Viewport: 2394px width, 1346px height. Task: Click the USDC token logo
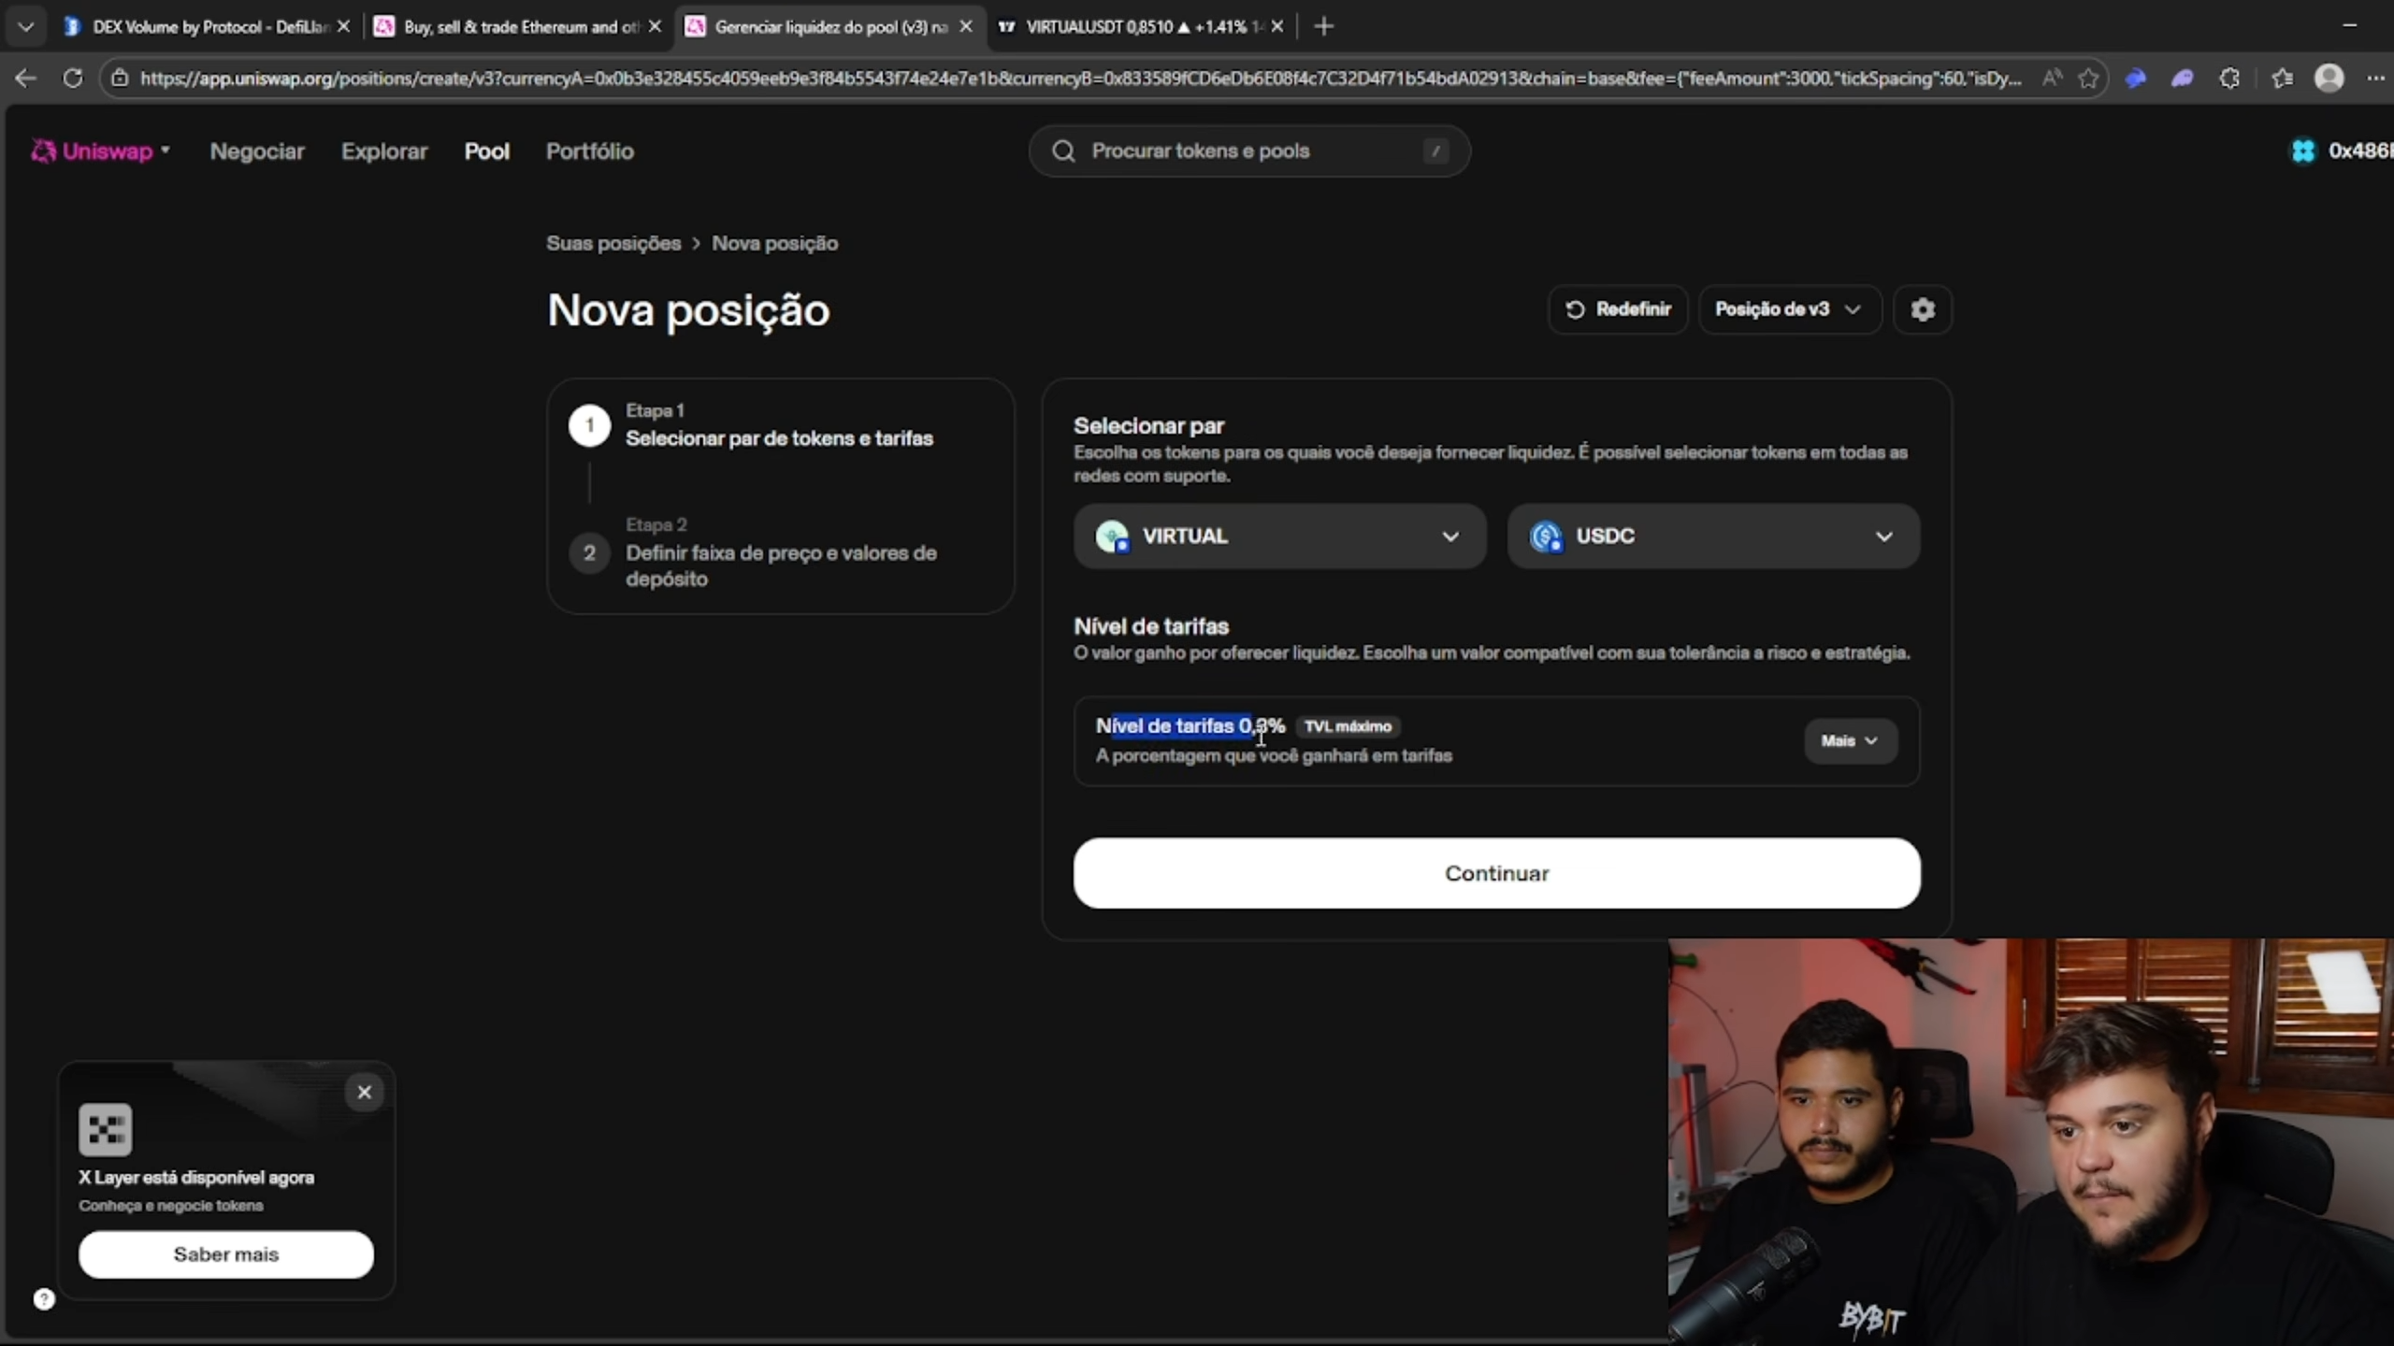[x=1546, y=537]
